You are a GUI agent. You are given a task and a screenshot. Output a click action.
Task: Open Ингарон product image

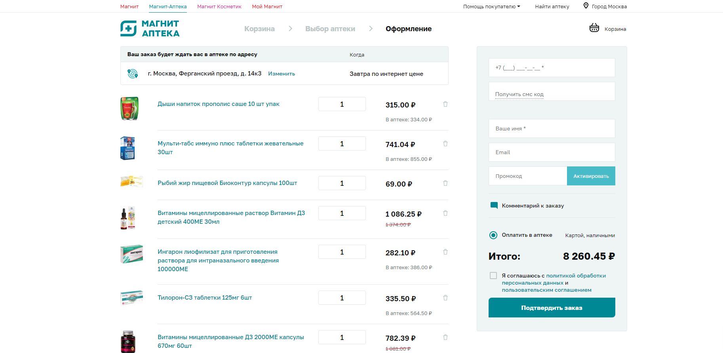(131, 254)
